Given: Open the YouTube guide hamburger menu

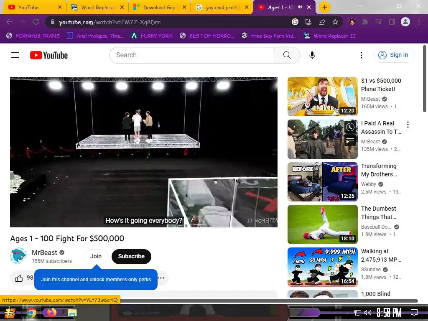Looking at the screenshot, I should 15,55.
